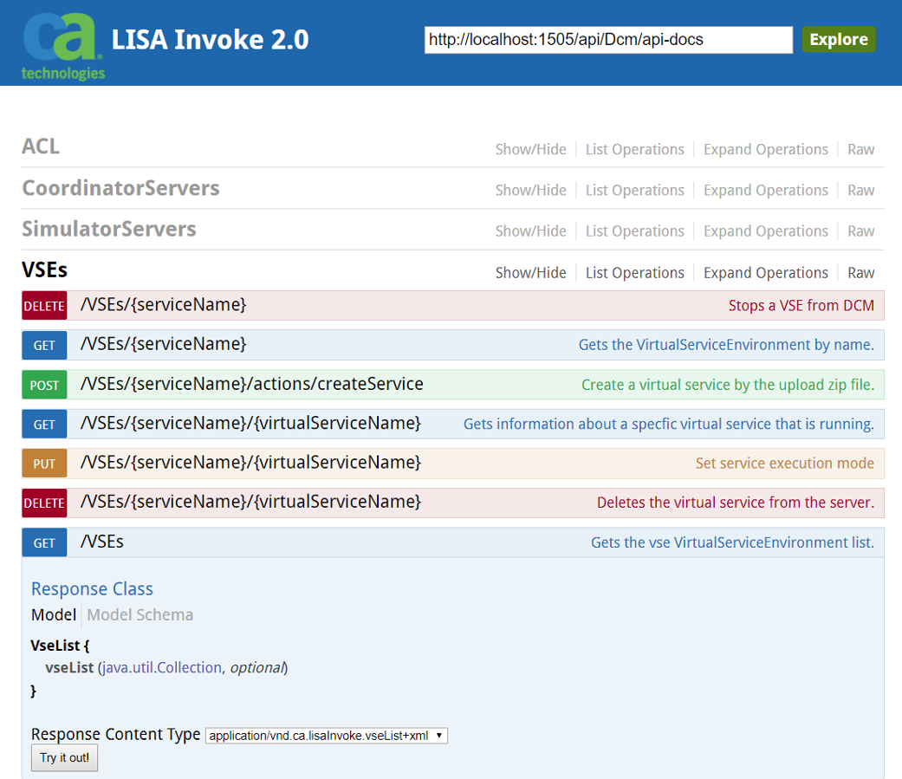Collapse the GET /VSEs operation path
This screenshot has width=902, height=779.
pyautogui.click(x=102, y=542)
